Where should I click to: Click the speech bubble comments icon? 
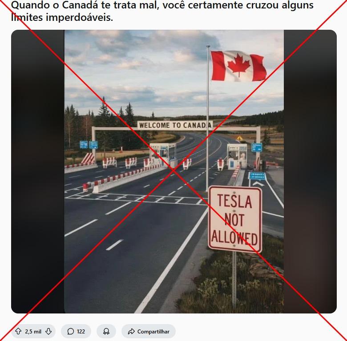click(x=70, y=331)
